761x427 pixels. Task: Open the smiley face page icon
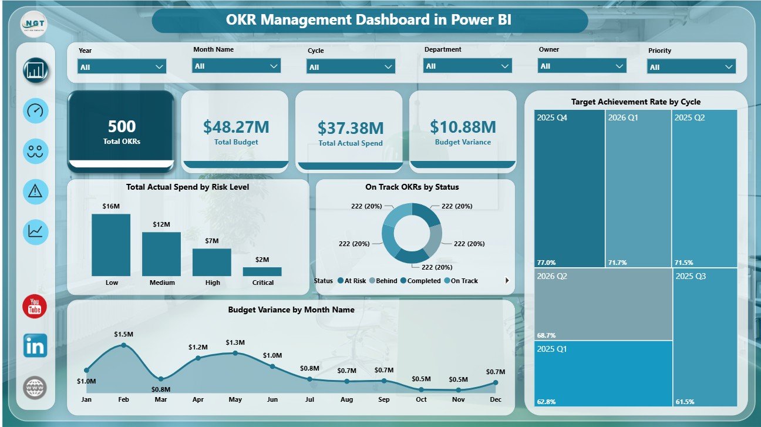click(x=36, y=150)
